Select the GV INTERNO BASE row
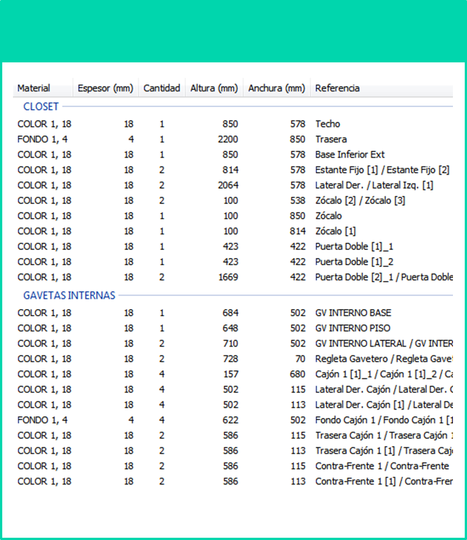467x540 pixels. click(233, 312)
